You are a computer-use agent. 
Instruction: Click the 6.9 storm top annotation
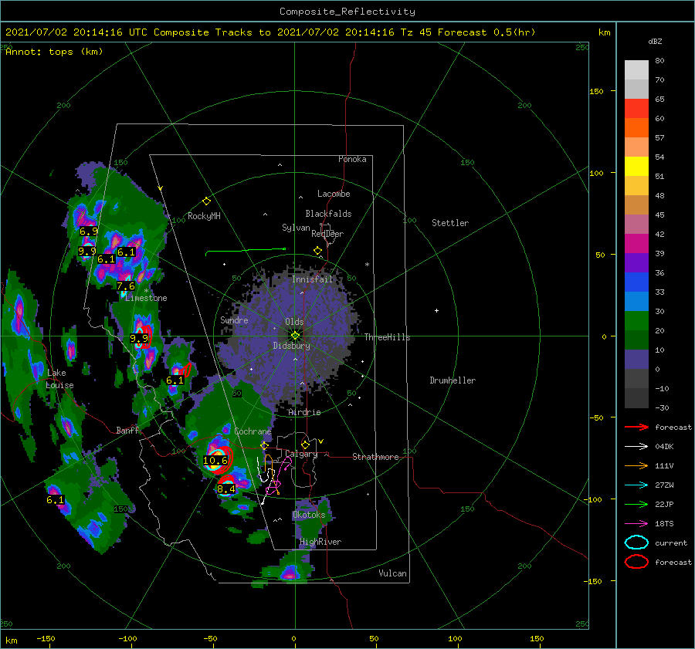[x=89, y=232]
